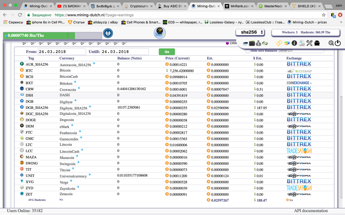Viewport: 345px width, 215px height.
Task: Switch to the MnRank.com tab
Action: (x=239, y=6)
